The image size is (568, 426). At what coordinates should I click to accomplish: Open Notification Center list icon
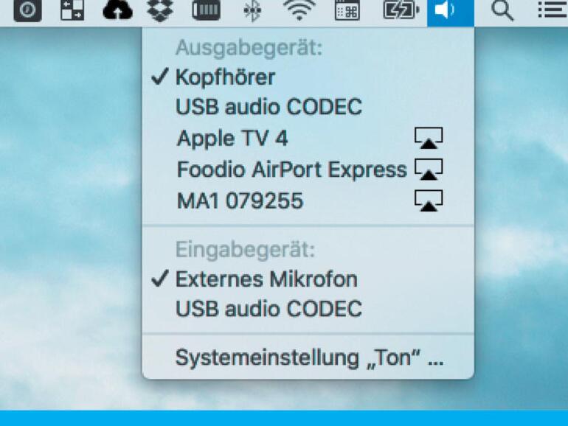552,10
